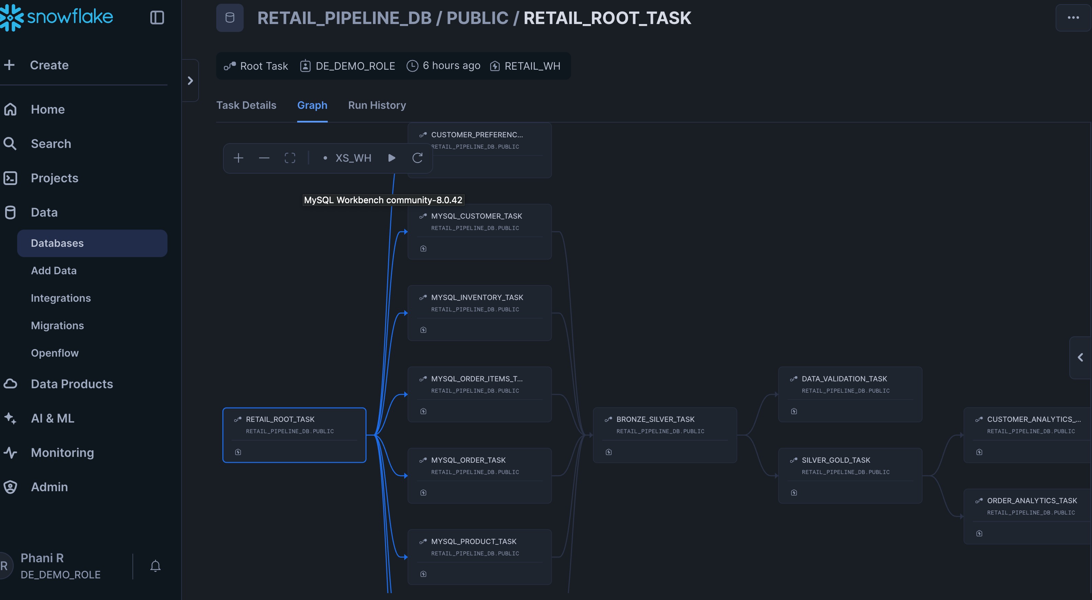This screenshot has width=1092, height=600.
Task: Switch to the Run History tab
Action: 377,105
